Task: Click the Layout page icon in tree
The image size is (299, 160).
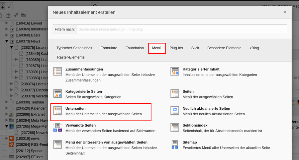Action: (12, 23)
